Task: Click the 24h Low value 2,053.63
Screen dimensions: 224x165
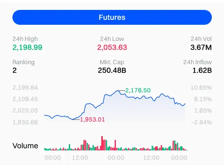Action: [x=112, y=47]
